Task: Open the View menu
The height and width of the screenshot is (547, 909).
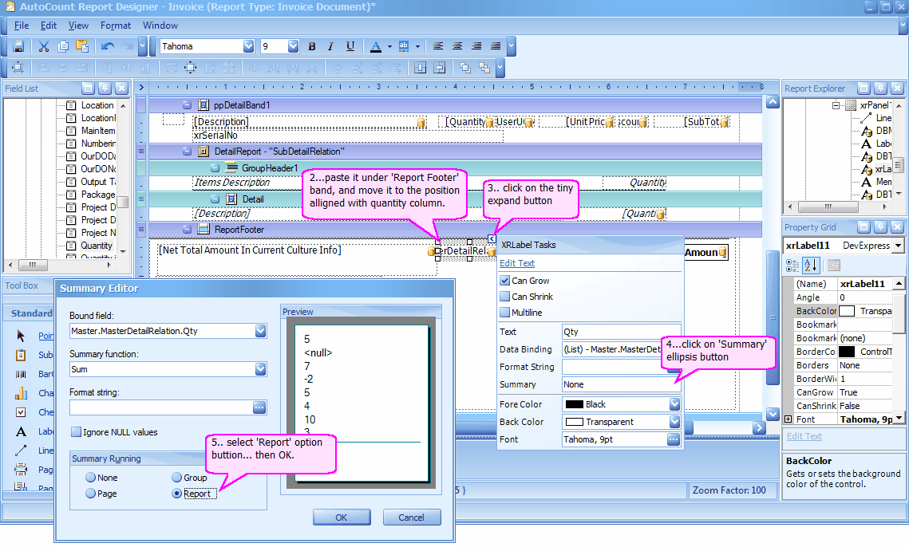Action: coord(78,26)
